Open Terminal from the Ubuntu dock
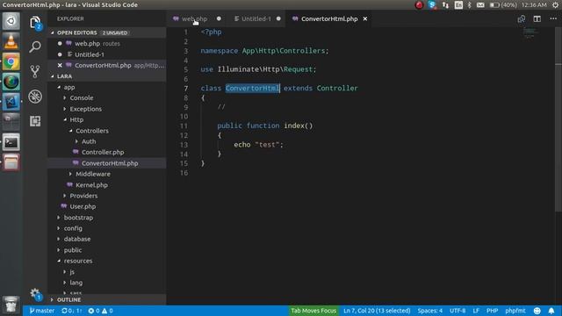The image size is (562, 316). pyautogui.click(x=11, y=142)
